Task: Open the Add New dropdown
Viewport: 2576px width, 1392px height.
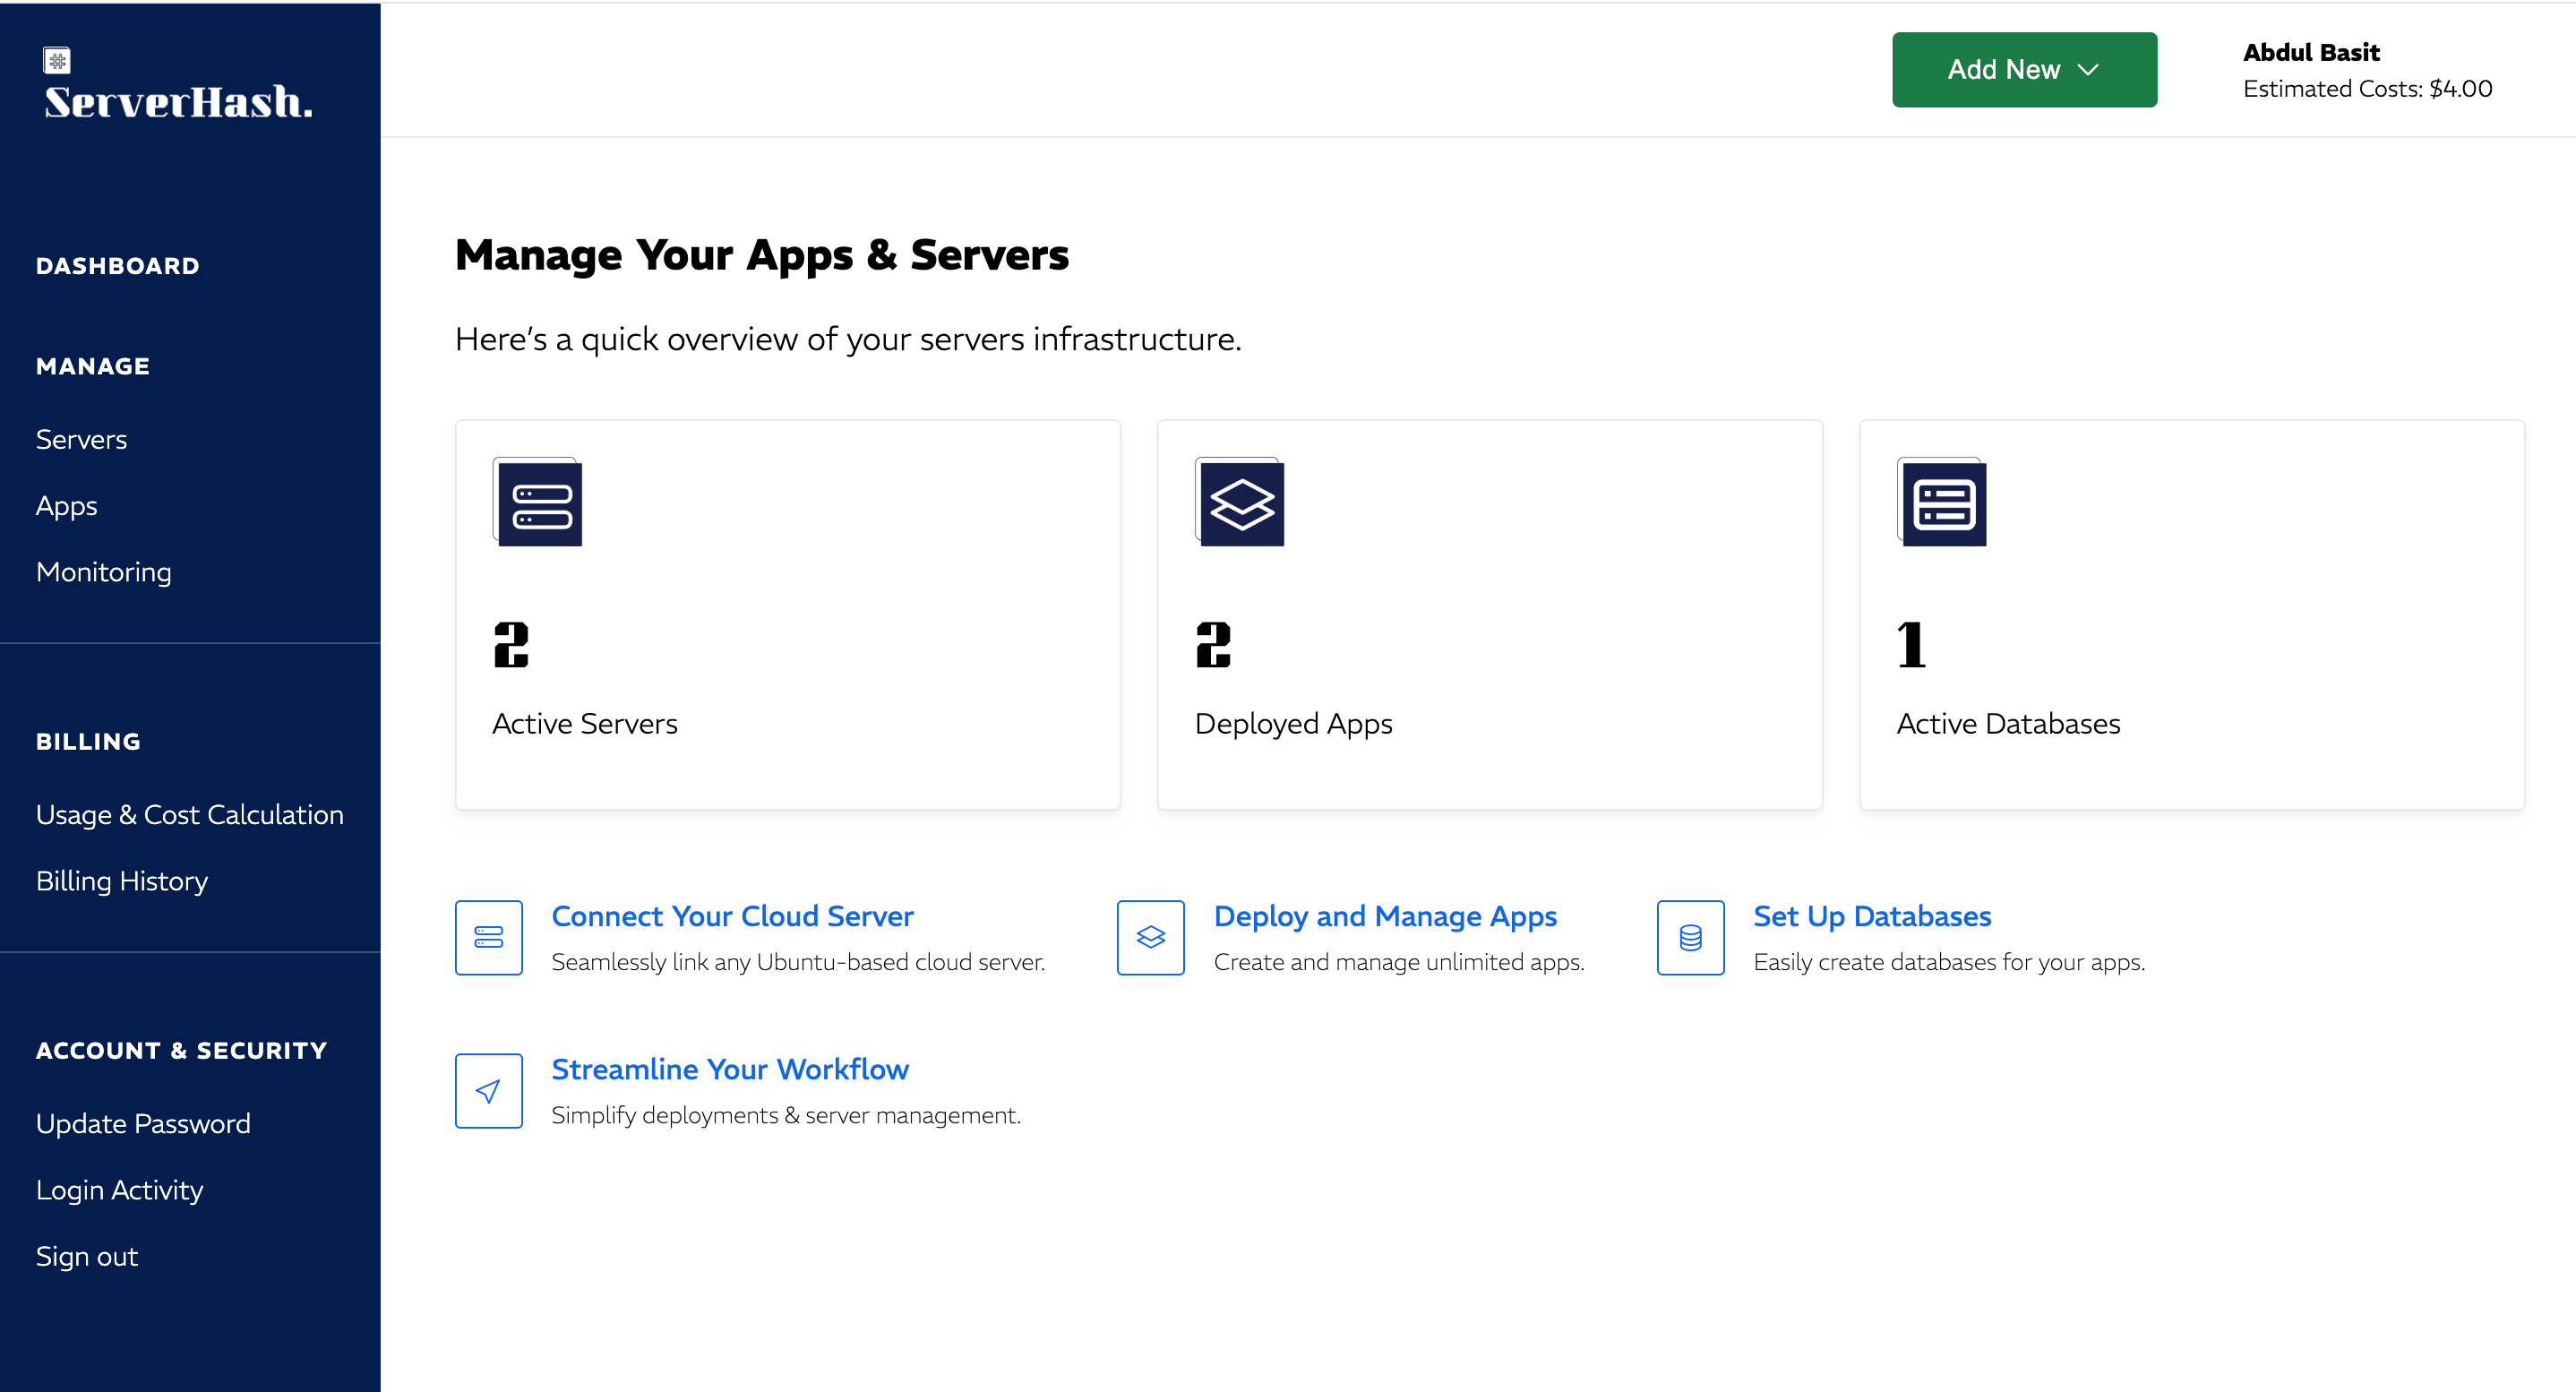Action: click(2024, 70)
